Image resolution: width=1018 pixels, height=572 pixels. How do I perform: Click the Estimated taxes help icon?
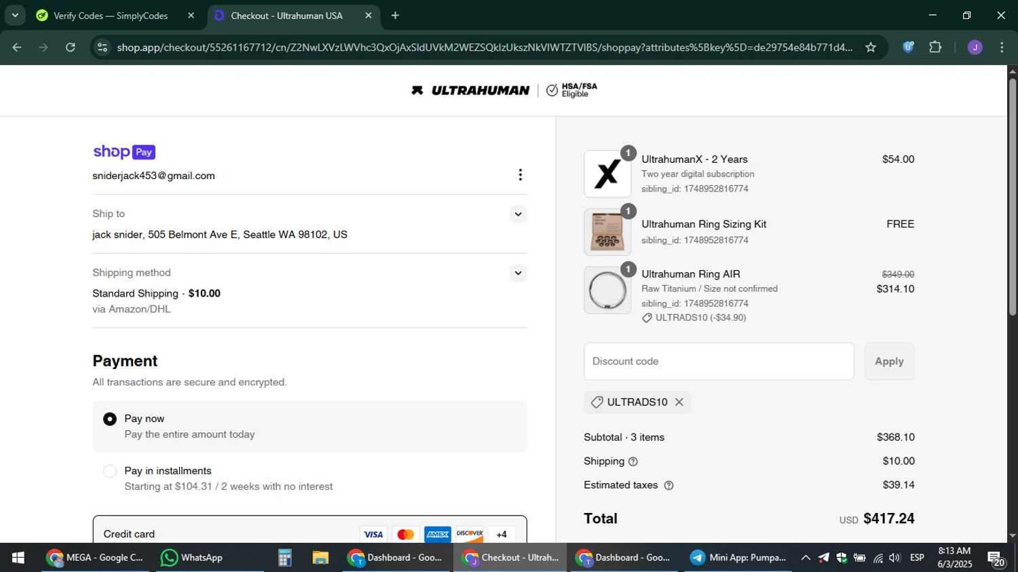pyautogui.click(x=668, y=486)
